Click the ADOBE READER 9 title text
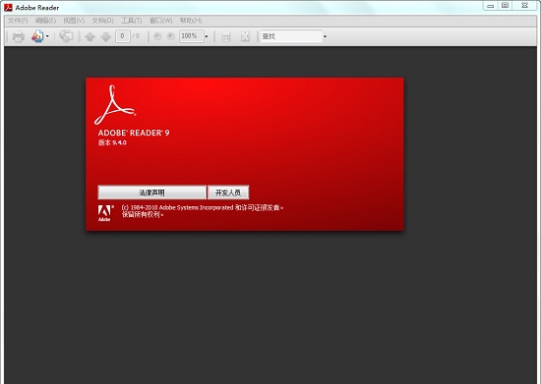541x384 pixels. 134,133
